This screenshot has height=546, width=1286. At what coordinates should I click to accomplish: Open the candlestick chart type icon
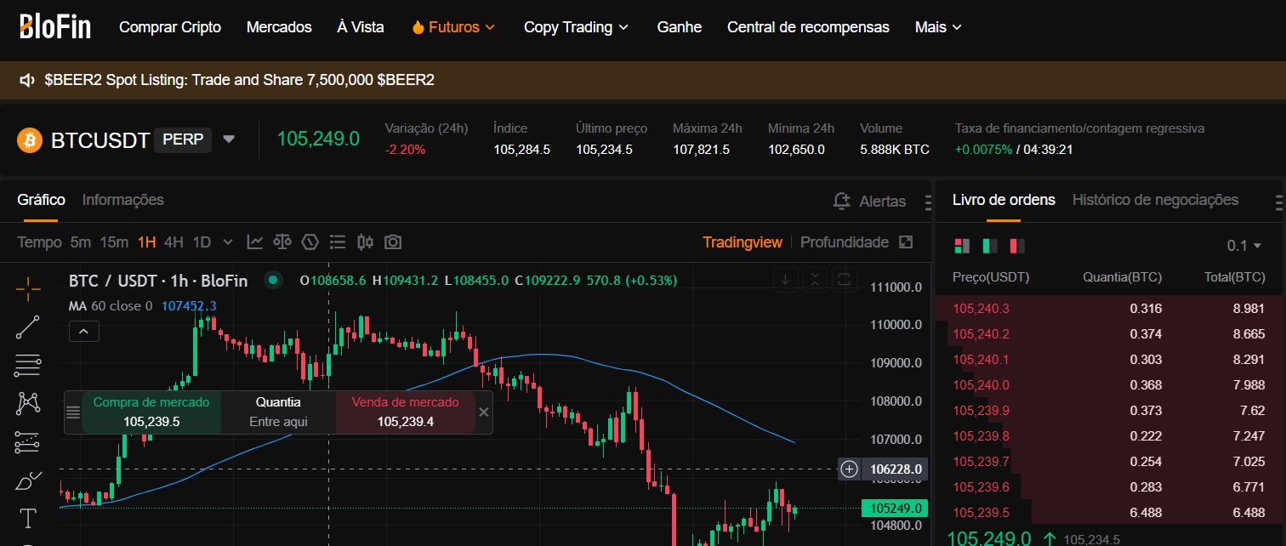point(365,242)
